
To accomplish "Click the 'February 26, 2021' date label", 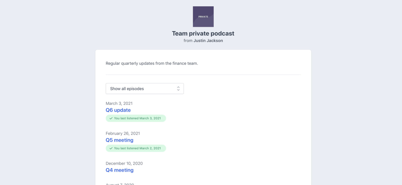I will 122,133.
